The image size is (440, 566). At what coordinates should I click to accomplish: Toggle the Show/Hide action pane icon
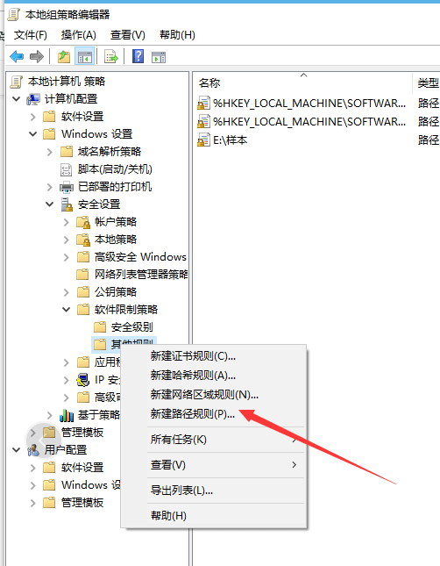[x=159, y=57]
